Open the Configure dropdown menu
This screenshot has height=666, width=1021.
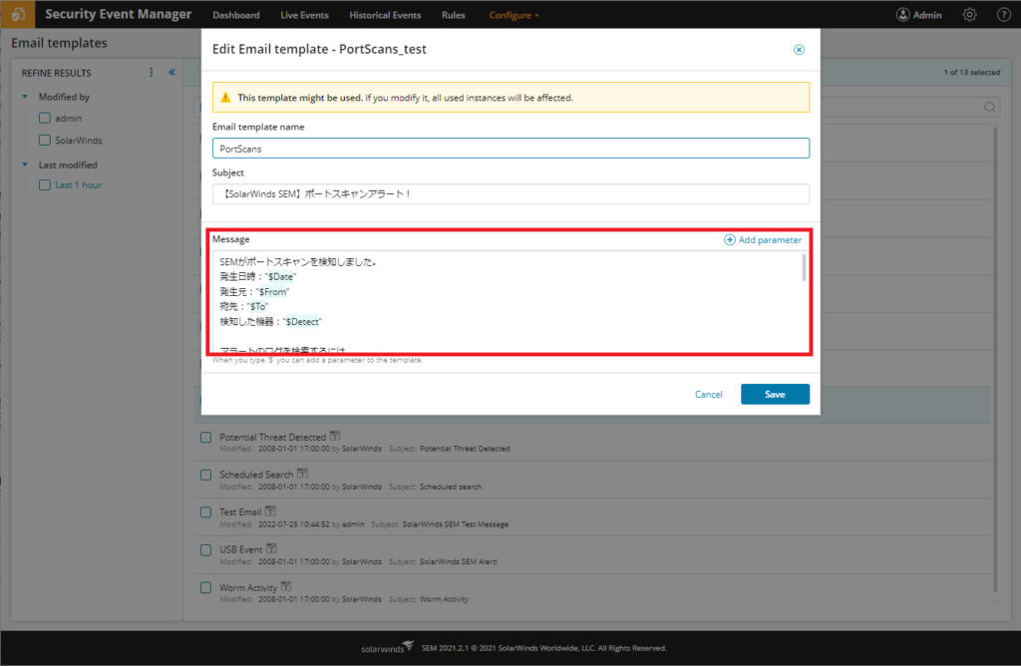pyautogui.click(x=513, y=15)
